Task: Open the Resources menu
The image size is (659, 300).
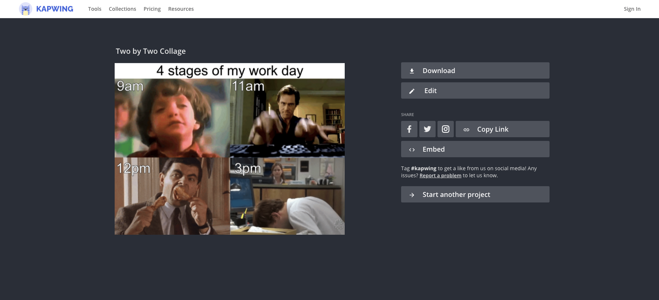Action: click(x=181, y=9)
